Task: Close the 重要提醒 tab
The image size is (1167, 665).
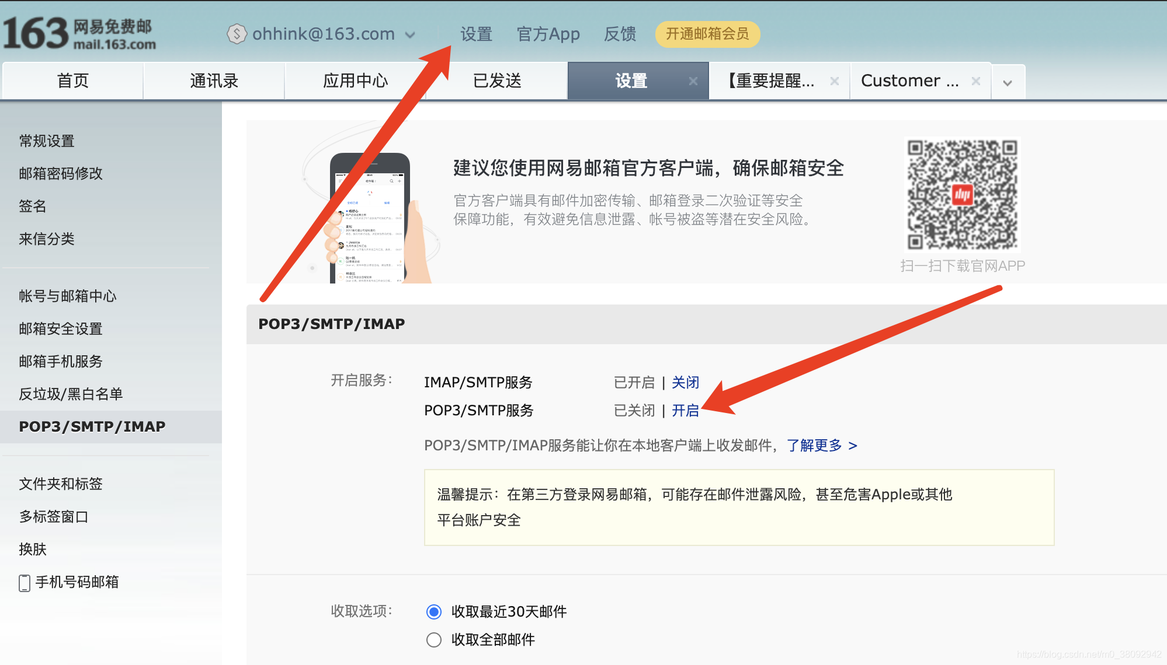Action: [x=835, y=81]
